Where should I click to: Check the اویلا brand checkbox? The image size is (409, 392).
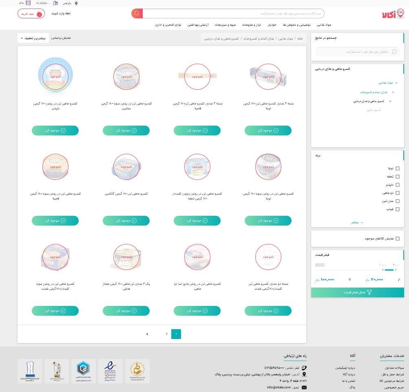(x=398, y=168)
